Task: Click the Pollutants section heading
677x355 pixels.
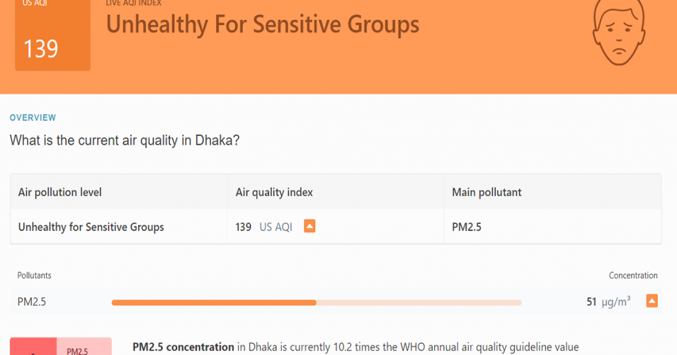Action: click(34, 275)
